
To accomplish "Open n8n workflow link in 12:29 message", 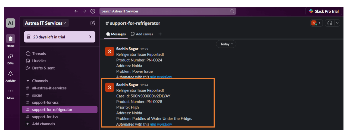I will pos(161,77).
